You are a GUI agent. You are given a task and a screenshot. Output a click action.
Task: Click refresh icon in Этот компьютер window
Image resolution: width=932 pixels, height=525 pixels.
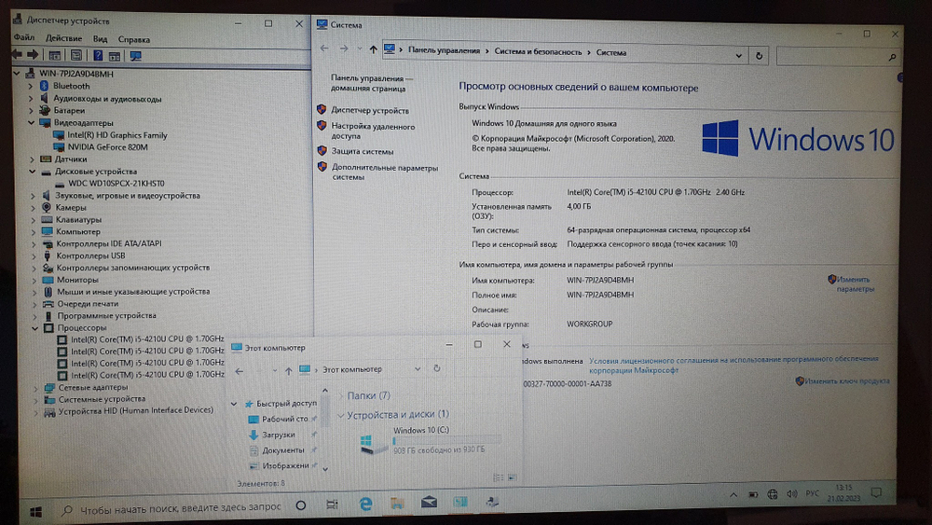pos(437,368)
